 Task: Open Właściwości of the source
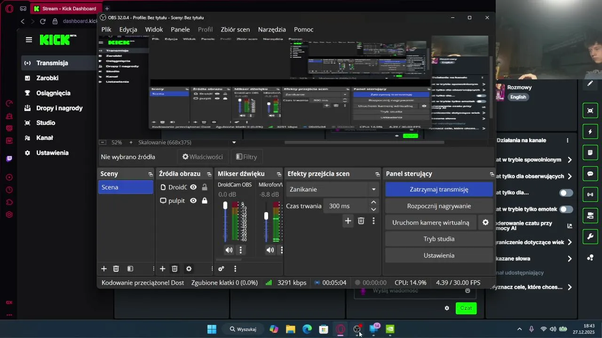202,157
